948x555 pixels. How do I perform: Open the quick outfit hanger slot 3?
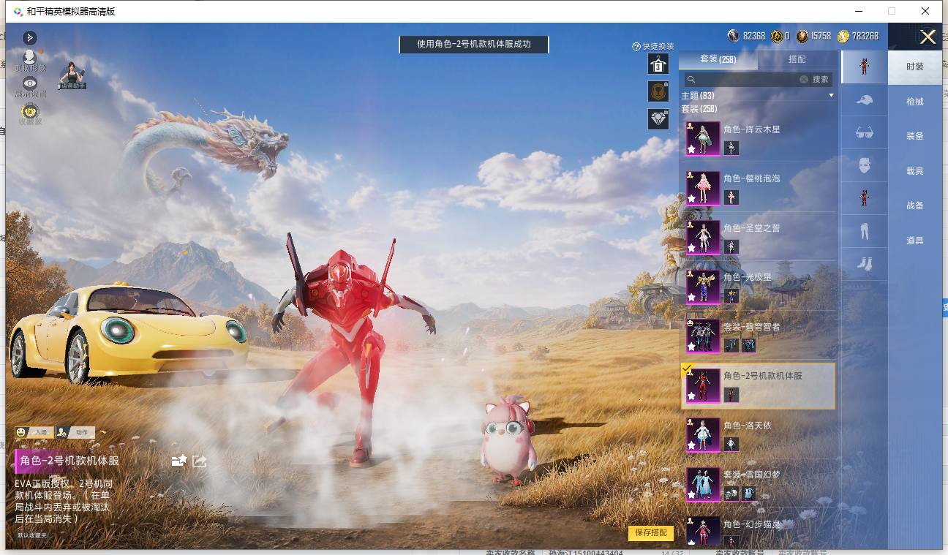click(x=658, y=64)
